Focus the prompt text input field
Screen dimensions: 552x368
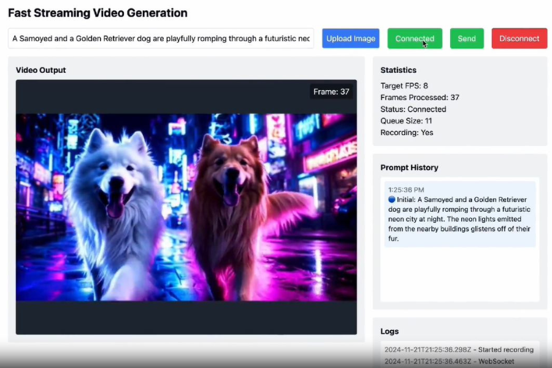[161, 39]
